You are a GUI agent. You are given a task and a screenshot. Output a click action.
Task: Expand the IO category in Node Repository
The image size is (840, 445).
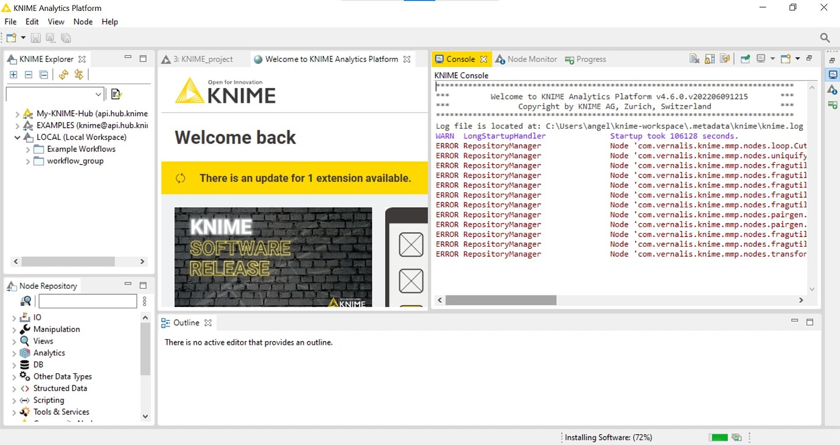[x=13, y=317]
